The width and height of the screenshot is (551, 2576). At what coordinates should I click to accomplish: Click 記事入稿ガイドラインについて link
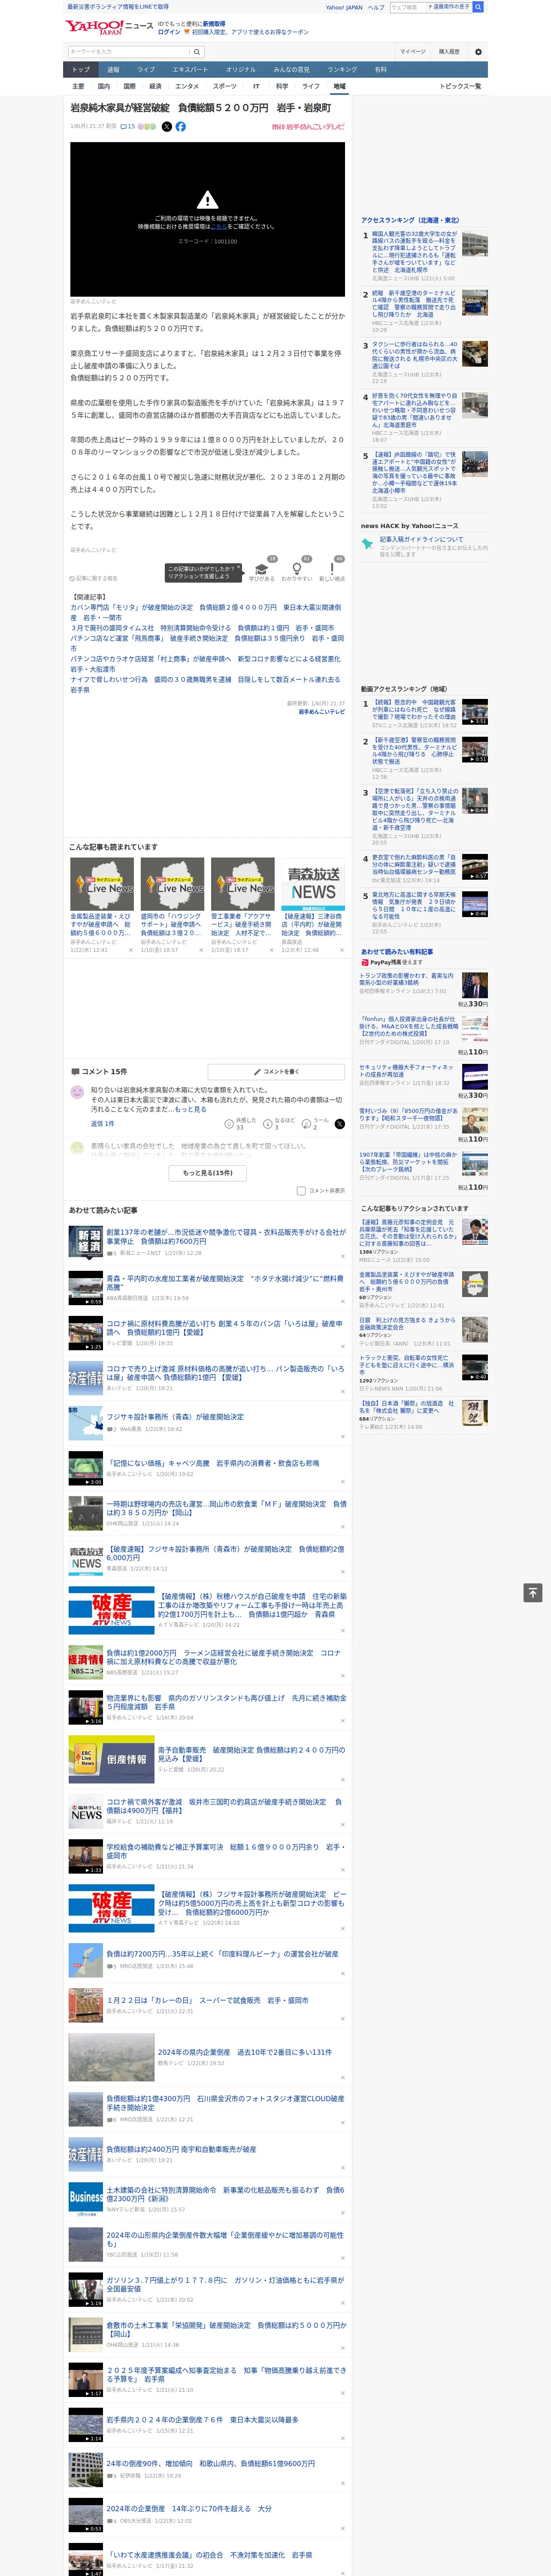(421, 539)
